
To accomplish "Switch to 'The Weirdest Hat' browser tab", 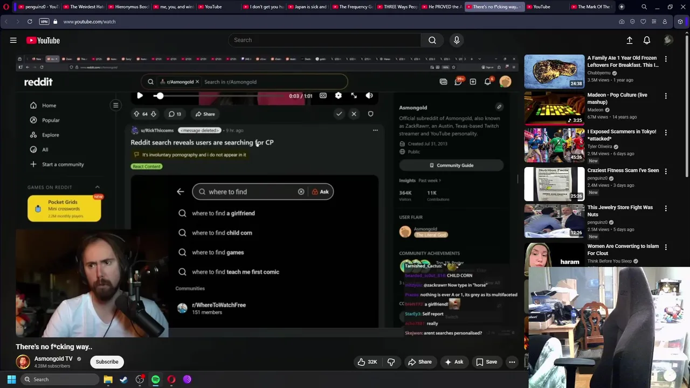I will pyautogui.click(x=83, y=7).
